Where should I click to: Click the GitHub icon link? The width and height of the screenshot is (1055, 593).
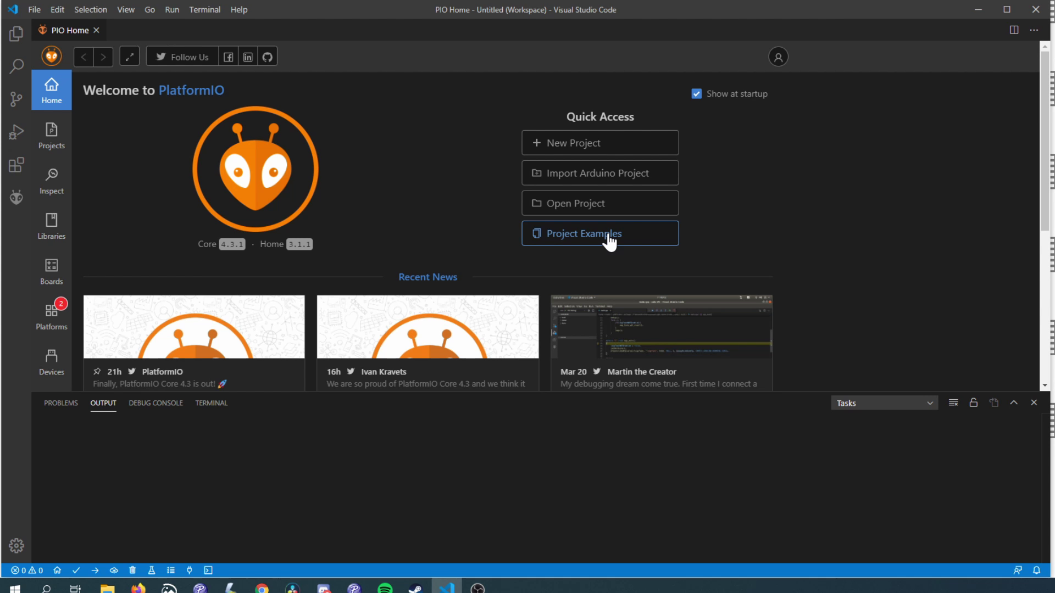(x=266, y=57)
